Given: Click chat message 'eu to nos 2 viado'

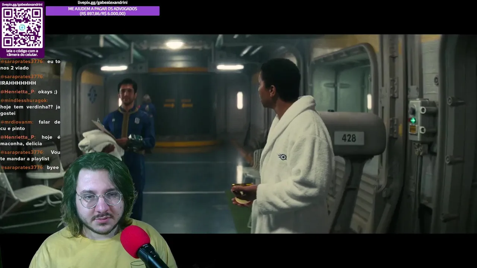Looking at the screenshot, I should pos(30,65).
